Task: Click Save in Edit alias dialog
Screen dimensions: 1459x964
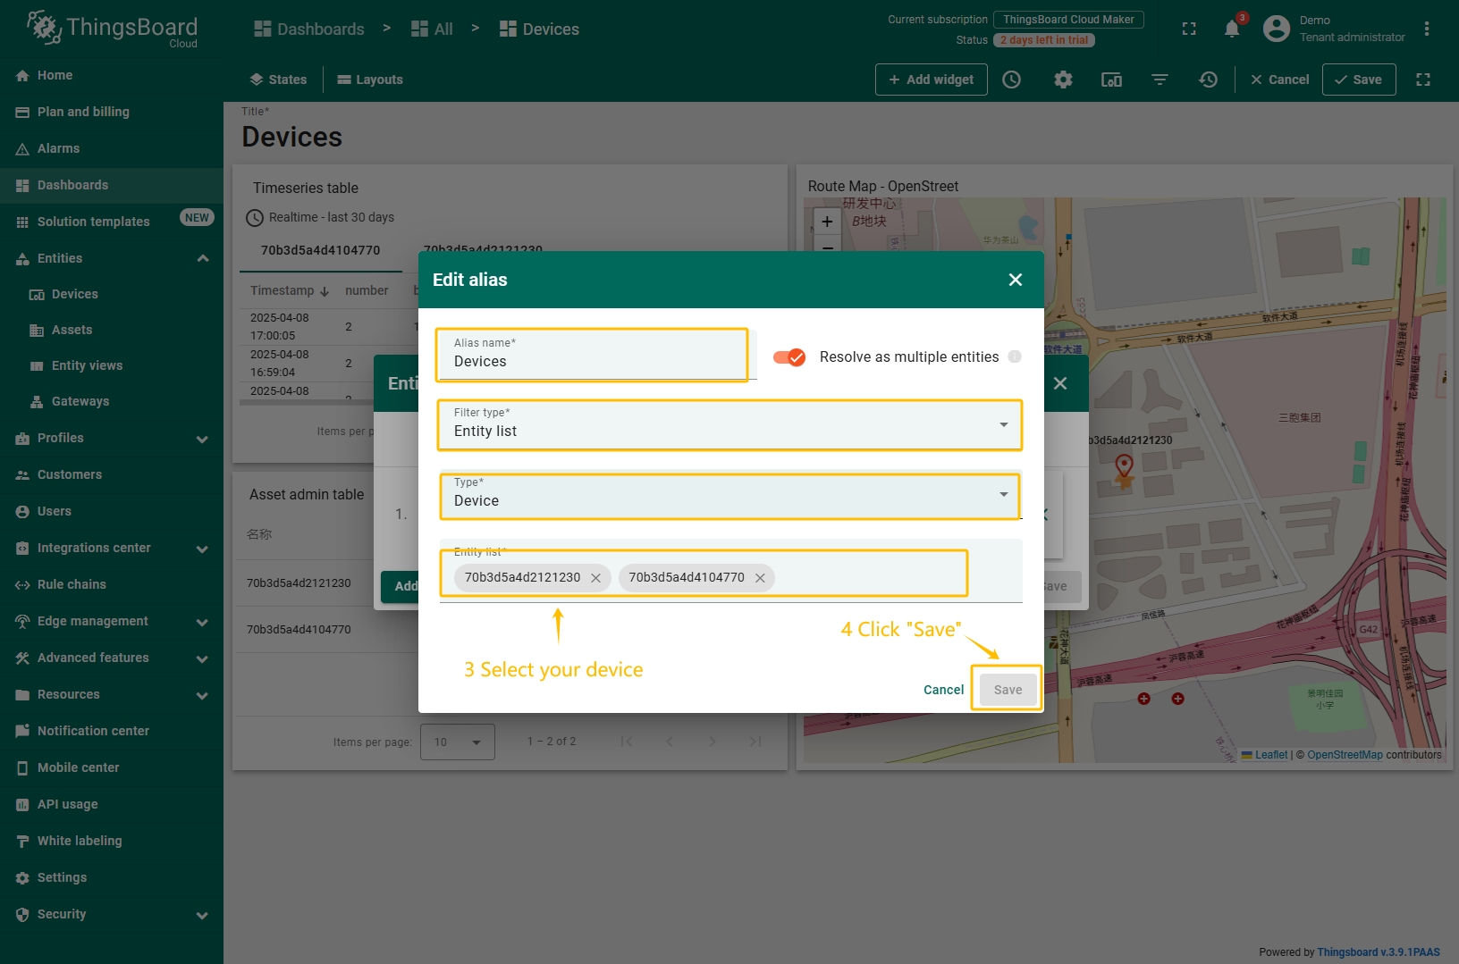Action: (x=1008, y=690)
